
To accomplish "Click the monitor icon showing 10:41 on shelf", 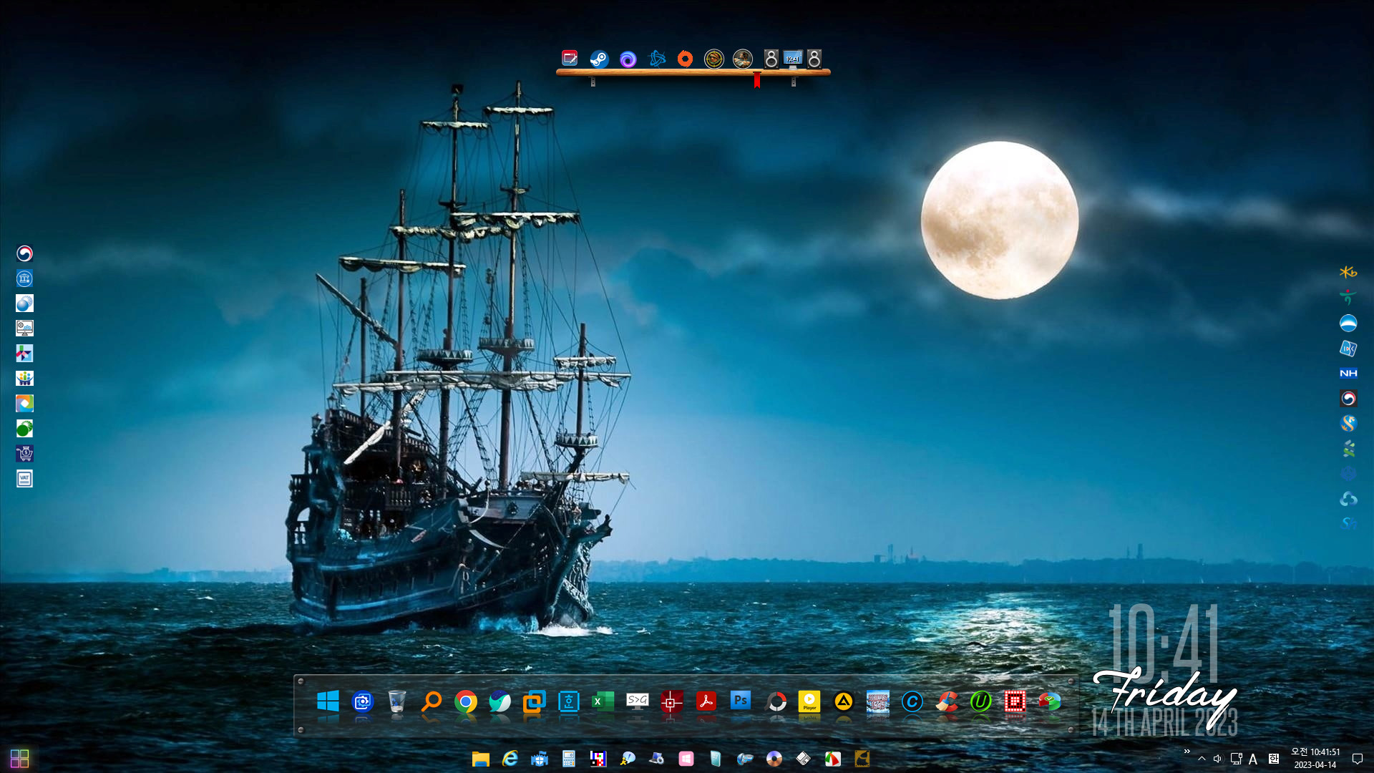I will pos(792,59).
